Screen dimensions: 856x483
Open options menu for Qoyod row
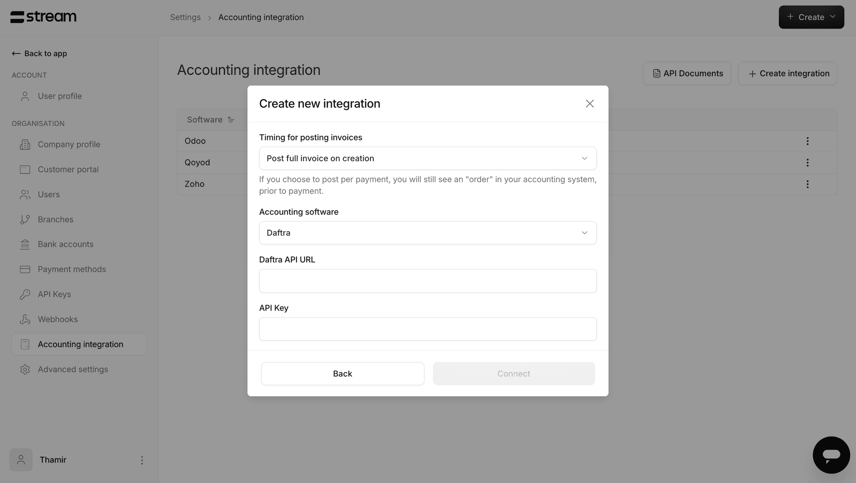[x=807, y=163]
